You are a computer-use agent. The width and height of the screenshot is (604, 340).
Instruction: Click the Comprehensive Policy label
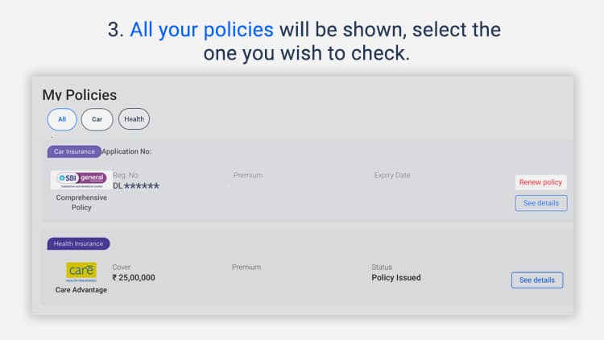pyautogui.click(x=81, y=202)
